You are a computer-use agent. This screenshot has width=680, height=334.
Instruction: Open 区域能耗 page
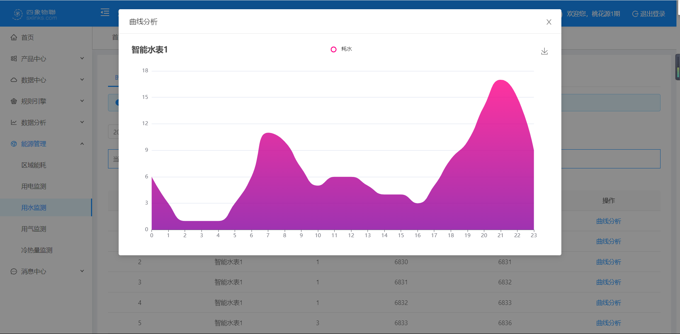point(34,165)
